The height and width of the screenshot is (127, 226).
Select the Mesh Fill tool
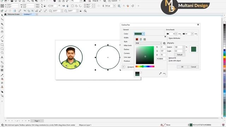(x=2, y=83)
